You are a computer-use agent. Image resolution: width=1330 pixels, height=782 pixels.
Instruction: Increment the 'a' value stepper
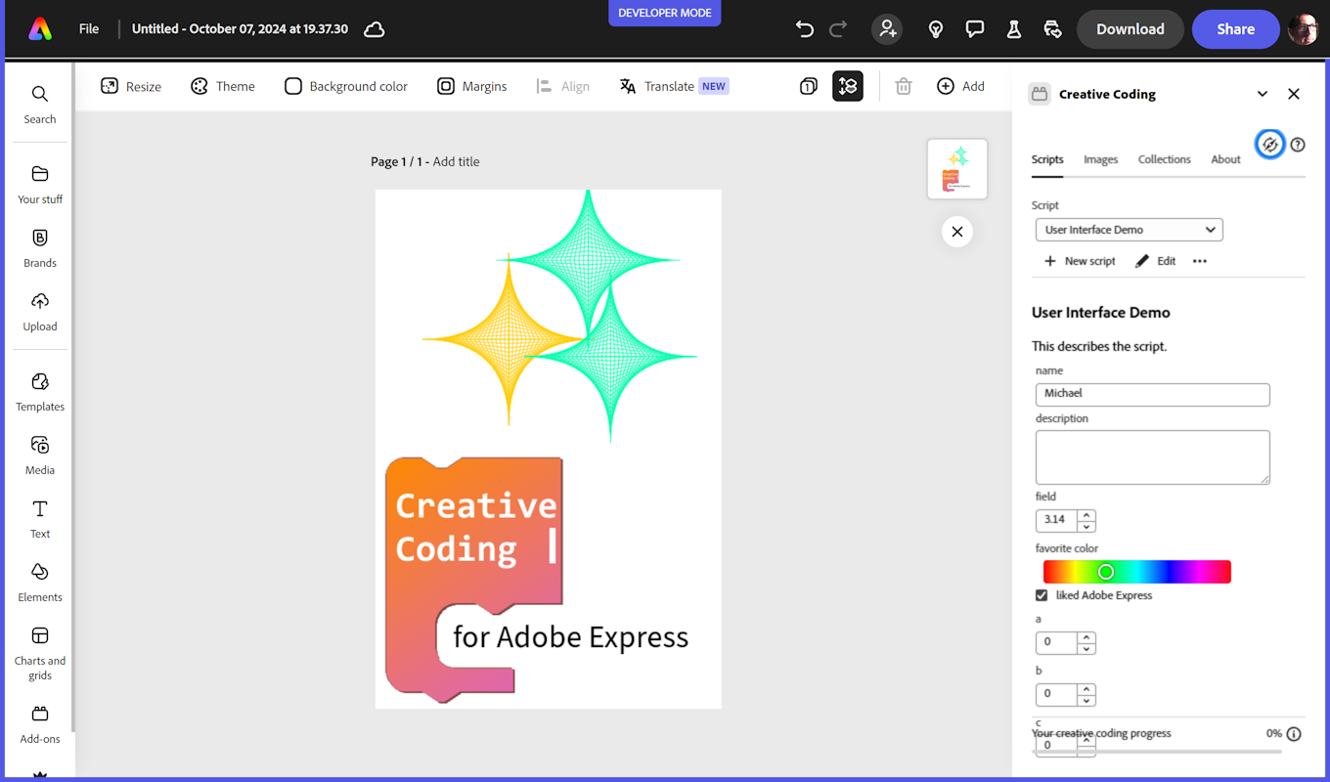(x=1086, y=637)
